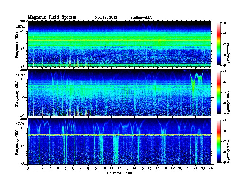251x193 pixels.
Task: Click the "station=STA" label
Action: pos(142,17)
